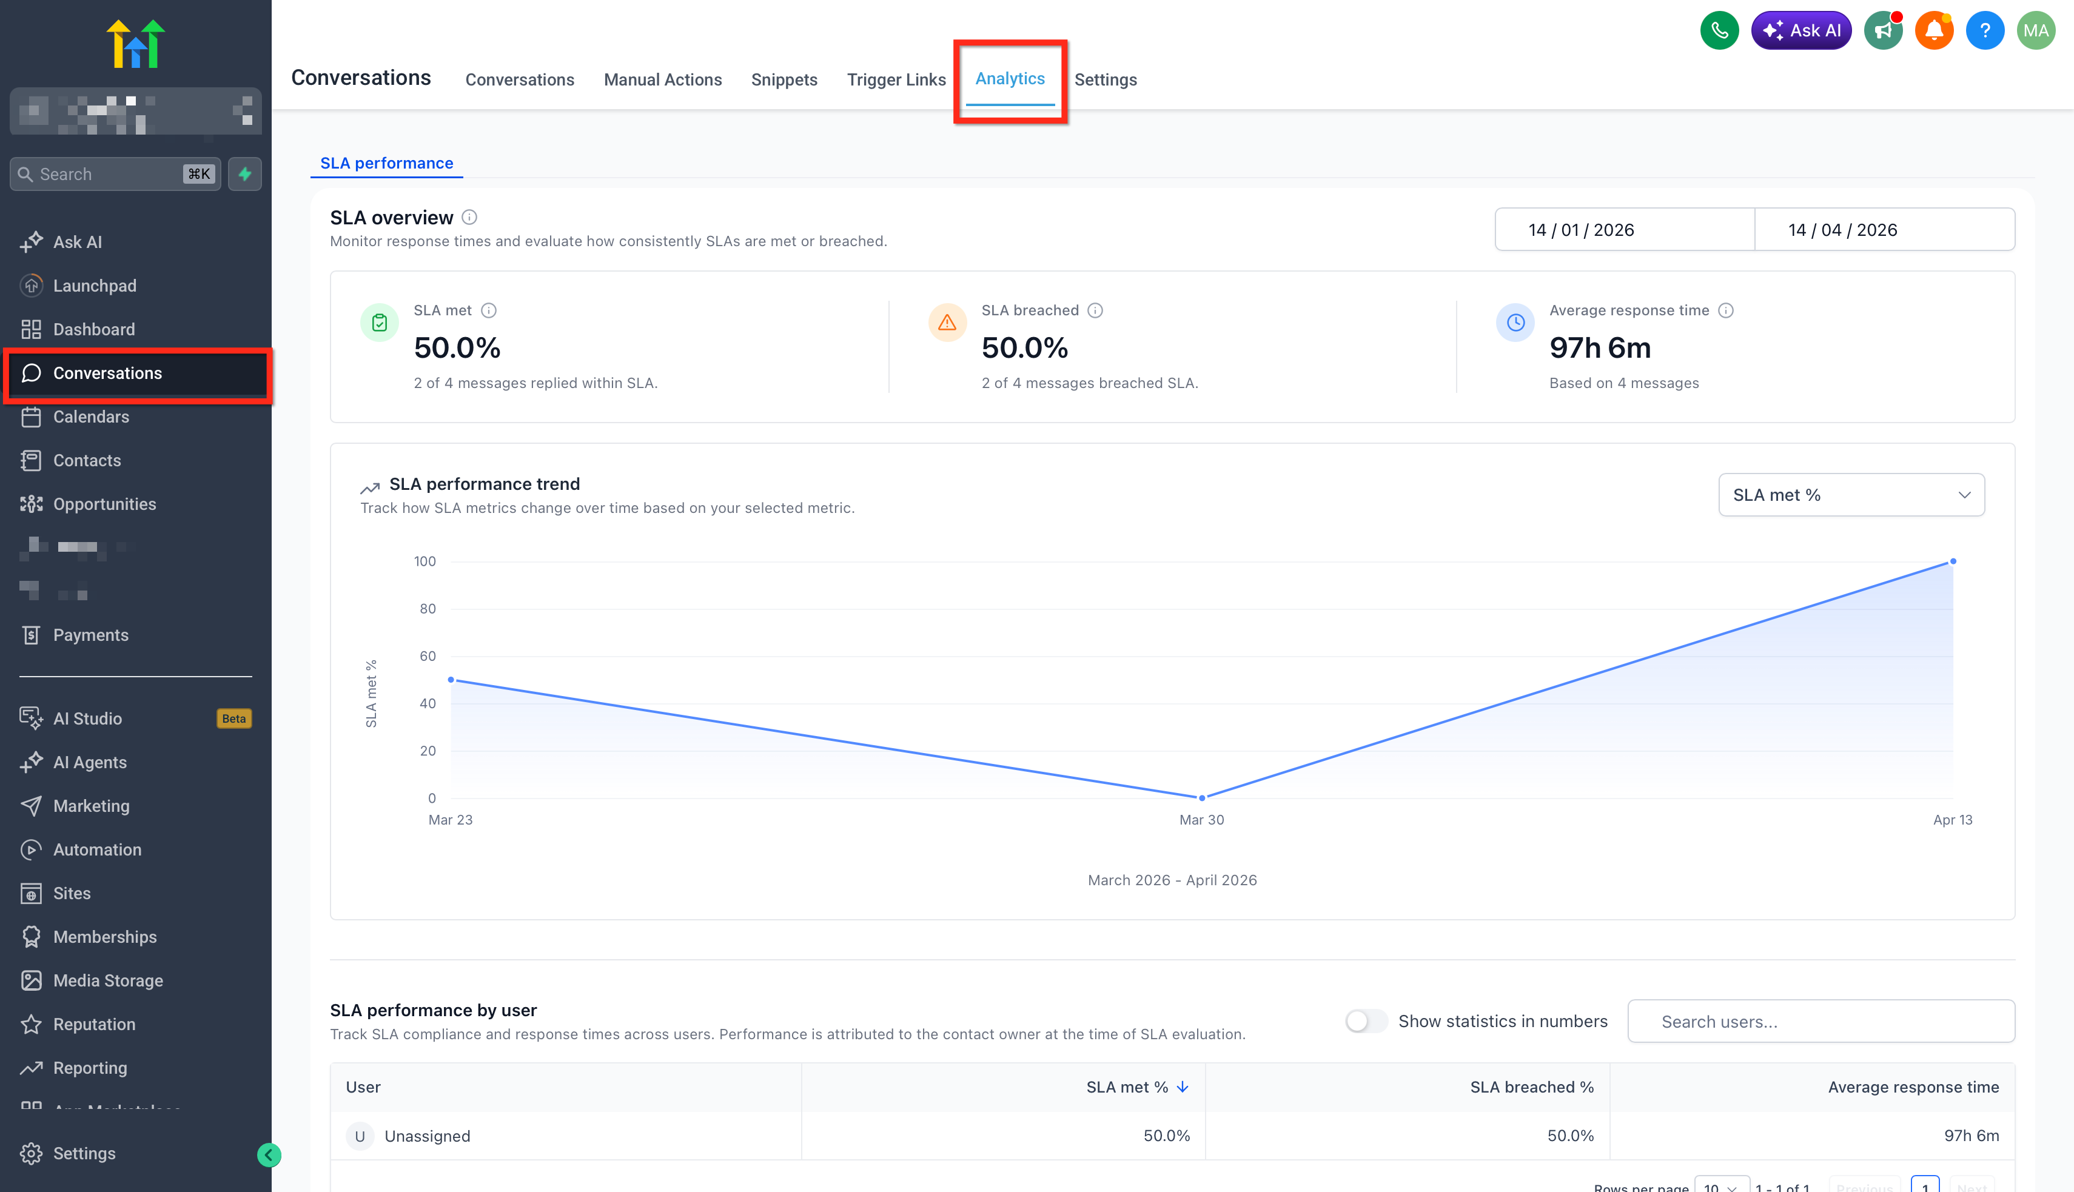2074x1192 pixels.
Task: Open the Manual Actions tab
Action: pos(662,79)
